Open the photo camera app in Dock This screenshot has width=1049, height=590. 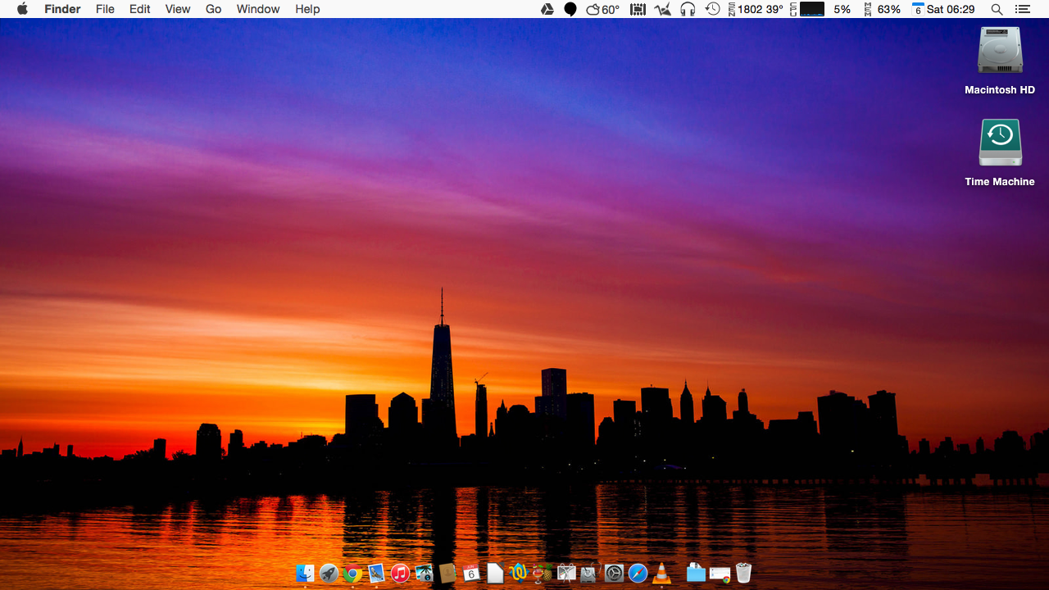tap(424, 573)
